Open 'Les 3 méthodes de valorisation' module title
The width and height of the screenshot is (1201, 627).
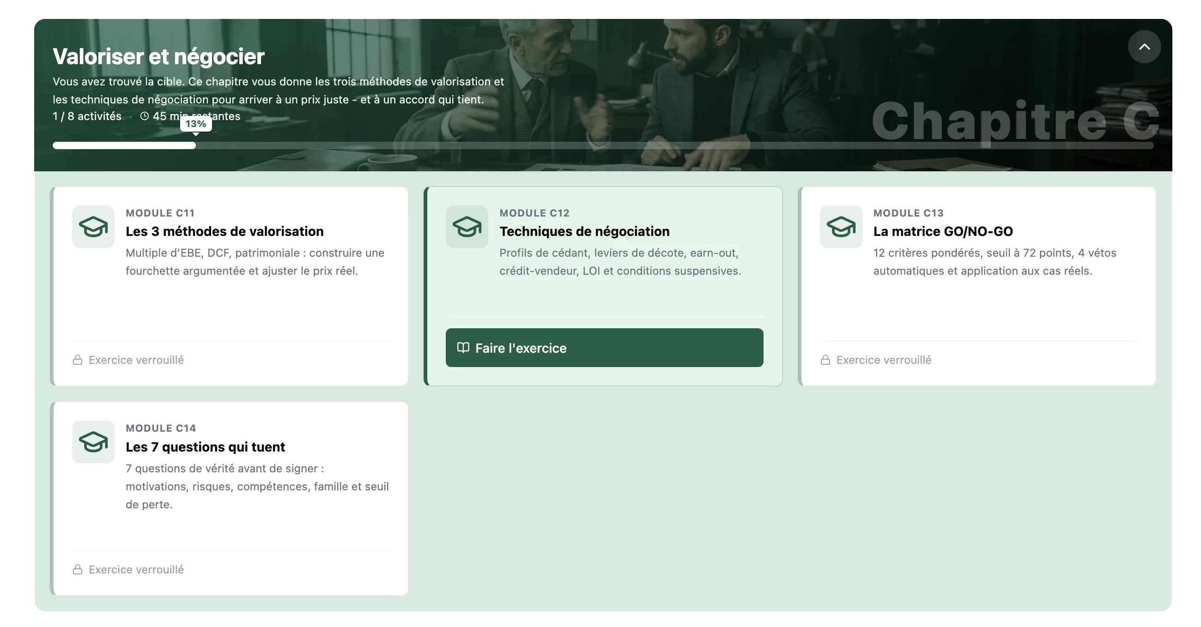[x=224, y=231]
